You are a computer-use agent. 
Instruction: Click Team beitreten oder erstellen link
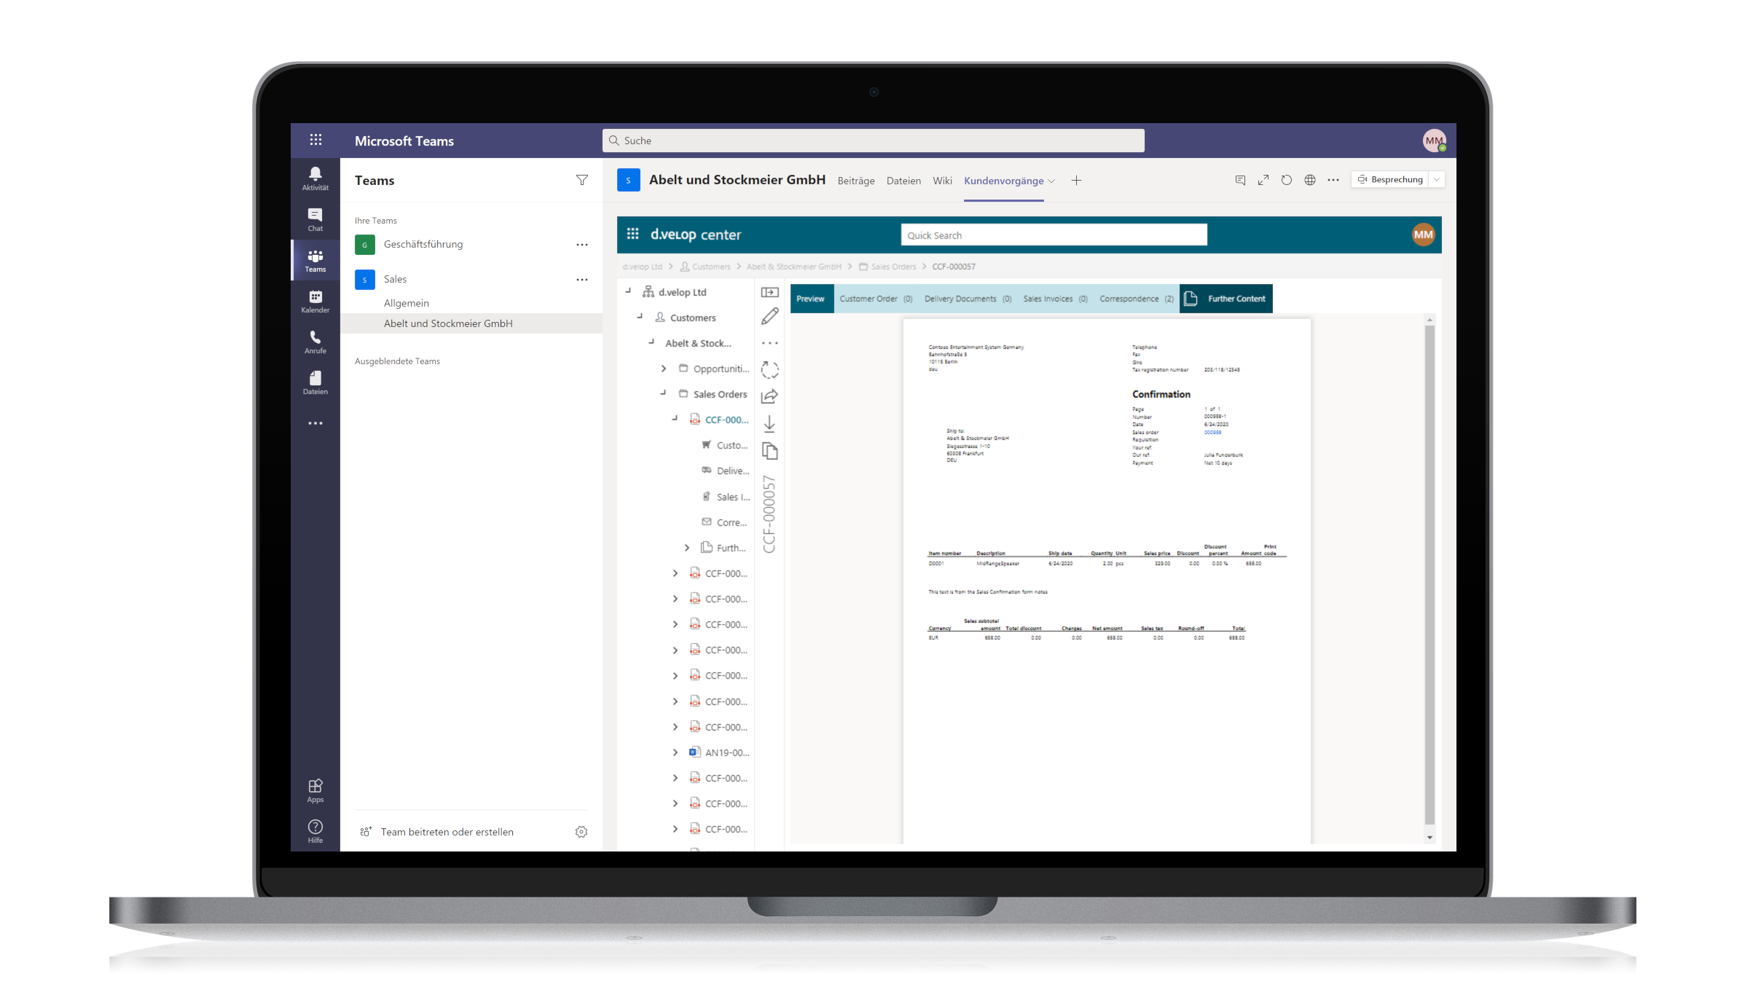point(448,832)
